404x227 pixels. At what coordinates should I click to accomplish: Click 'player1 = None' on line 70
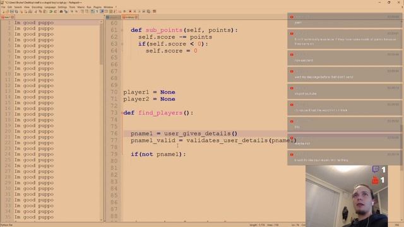(149, 92)
